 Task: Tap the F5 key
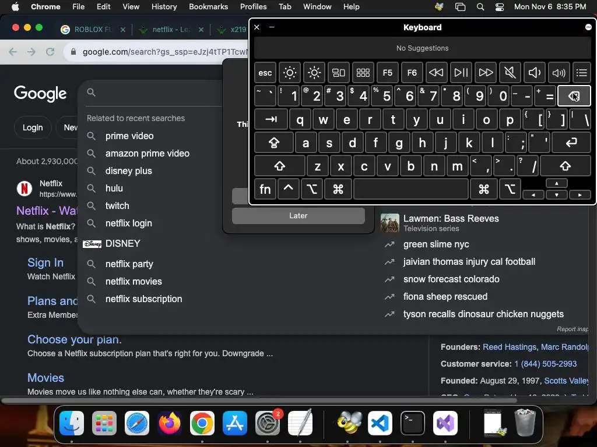point(388,73)
